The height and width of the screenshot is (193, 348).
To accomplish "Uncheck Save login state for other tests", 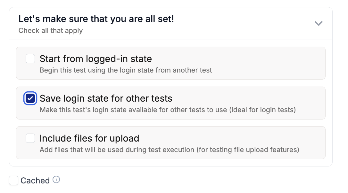I will (x=30, y=98).
